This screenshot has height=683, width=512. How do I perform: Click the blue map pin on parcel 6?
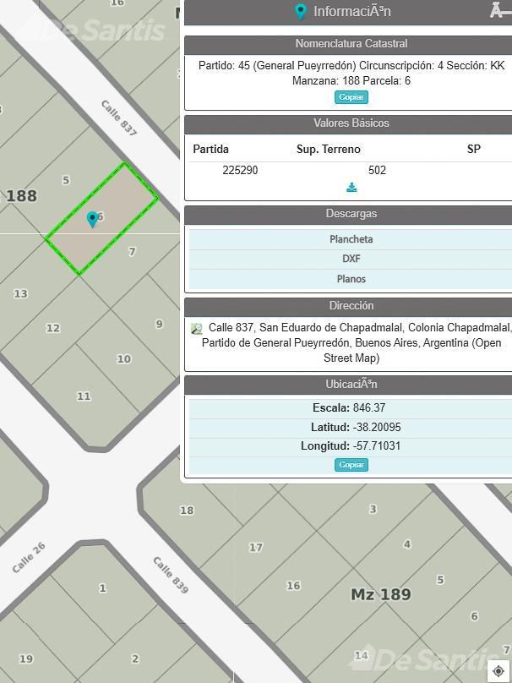coord(92,220)
